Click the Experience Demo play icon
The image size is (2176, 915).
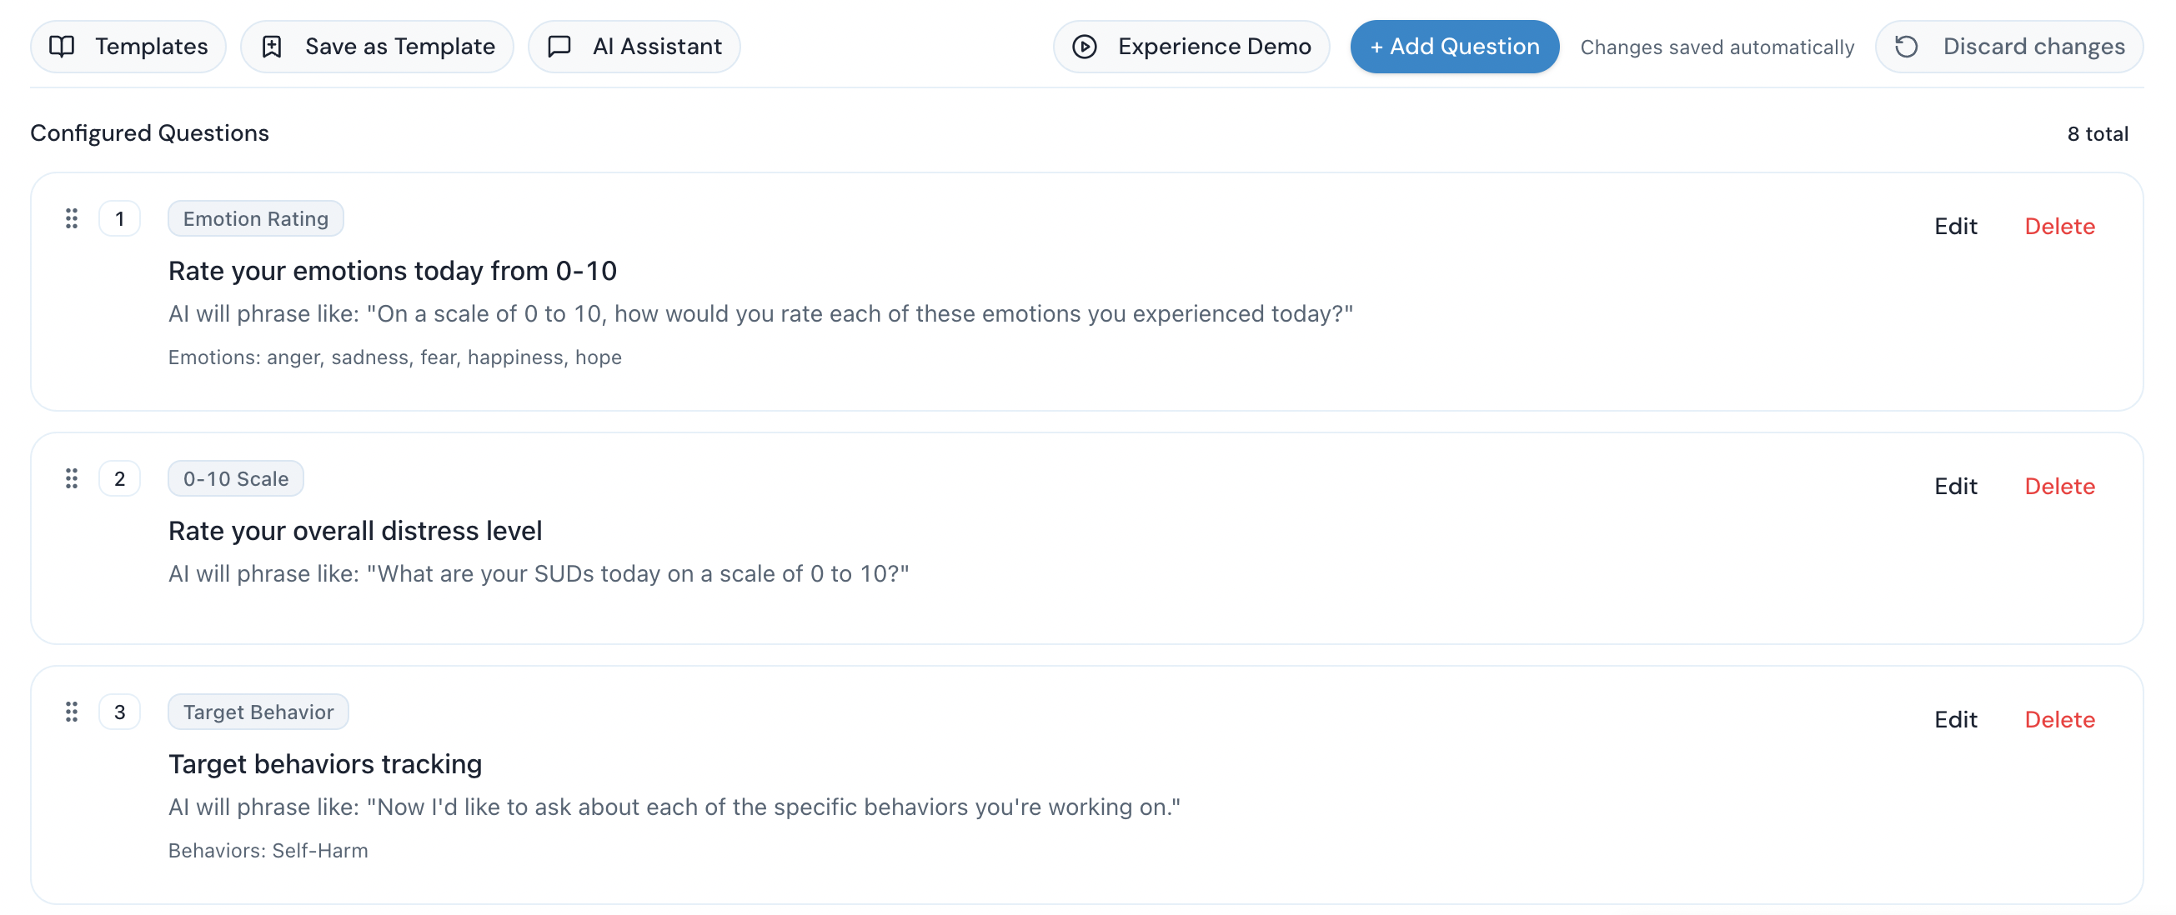1085,47
